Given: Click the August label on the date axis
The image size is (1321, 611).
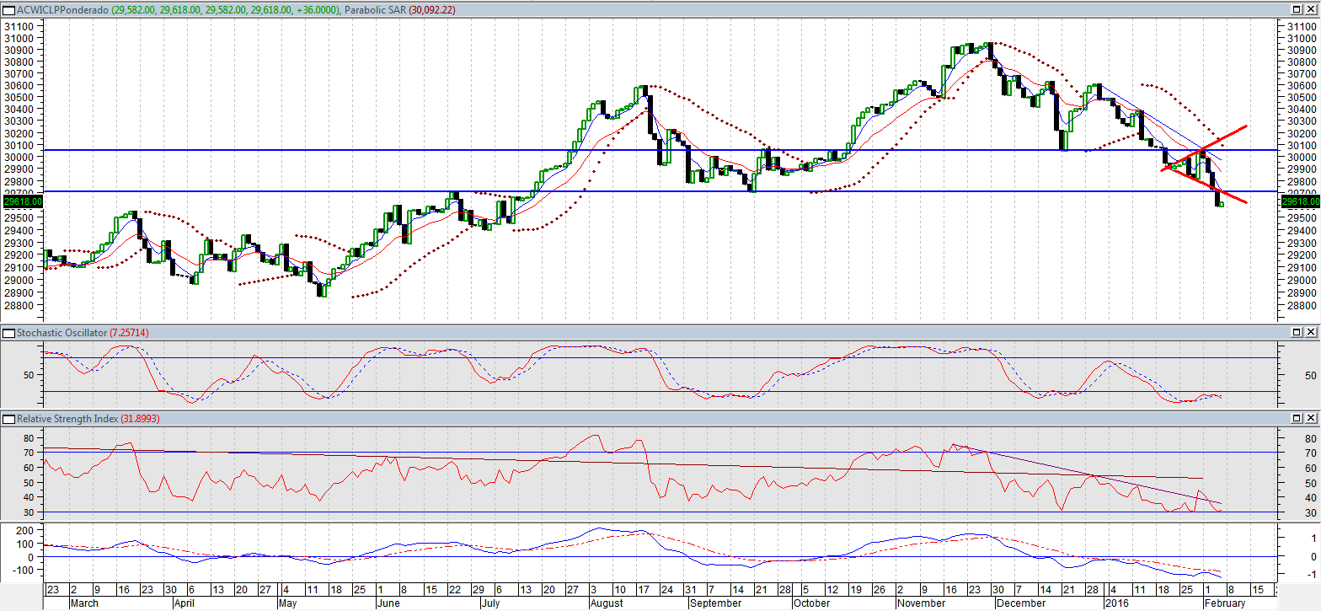Looking at the screenshot, I should click(x=607, y=603).
